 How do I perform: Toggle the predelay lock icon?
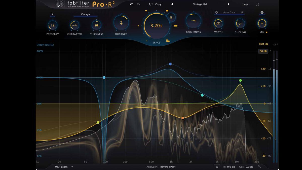pyautogui.click(x=53, y=15)
